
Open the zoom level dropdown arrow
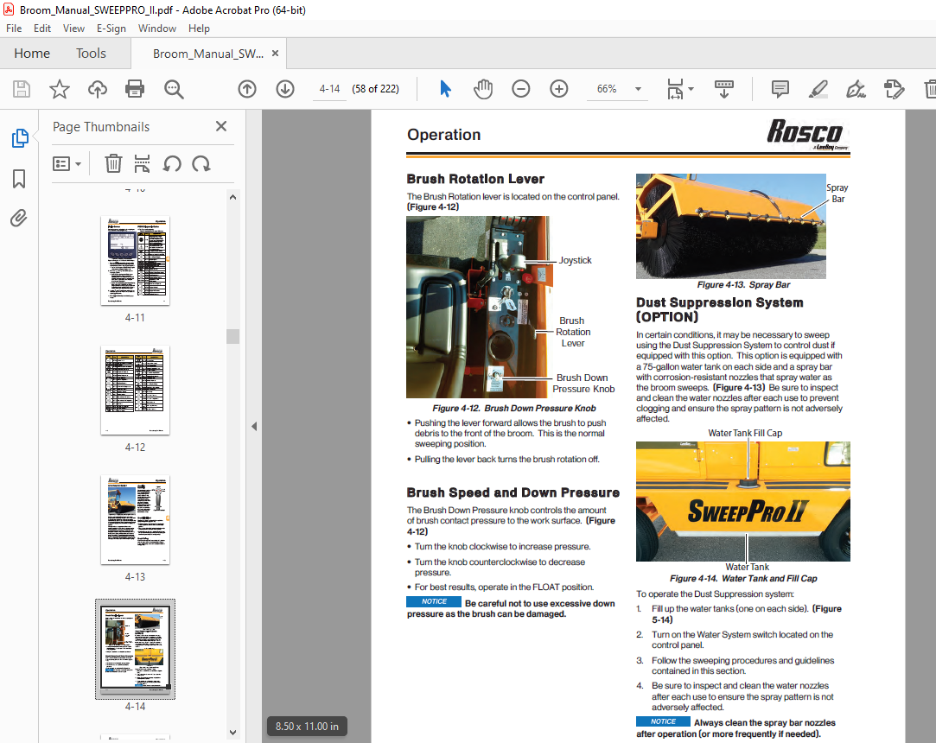pos(638,89)
